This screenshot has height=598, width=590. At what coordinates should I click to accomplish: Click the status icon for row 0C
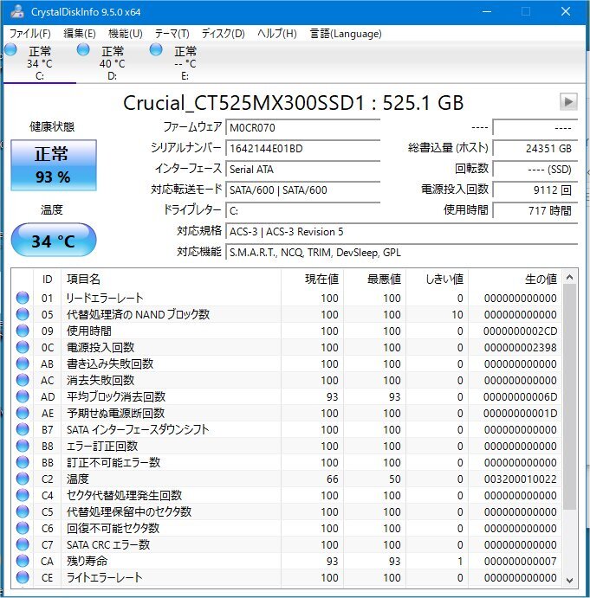pos(23,347)
